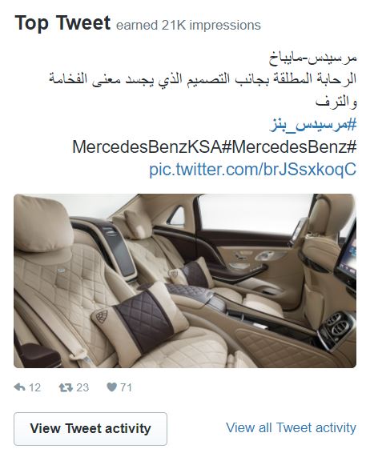Screen dimensions: 366x465
Task: Click the Top Tweet heading
Action: click(x=62, y=23)
